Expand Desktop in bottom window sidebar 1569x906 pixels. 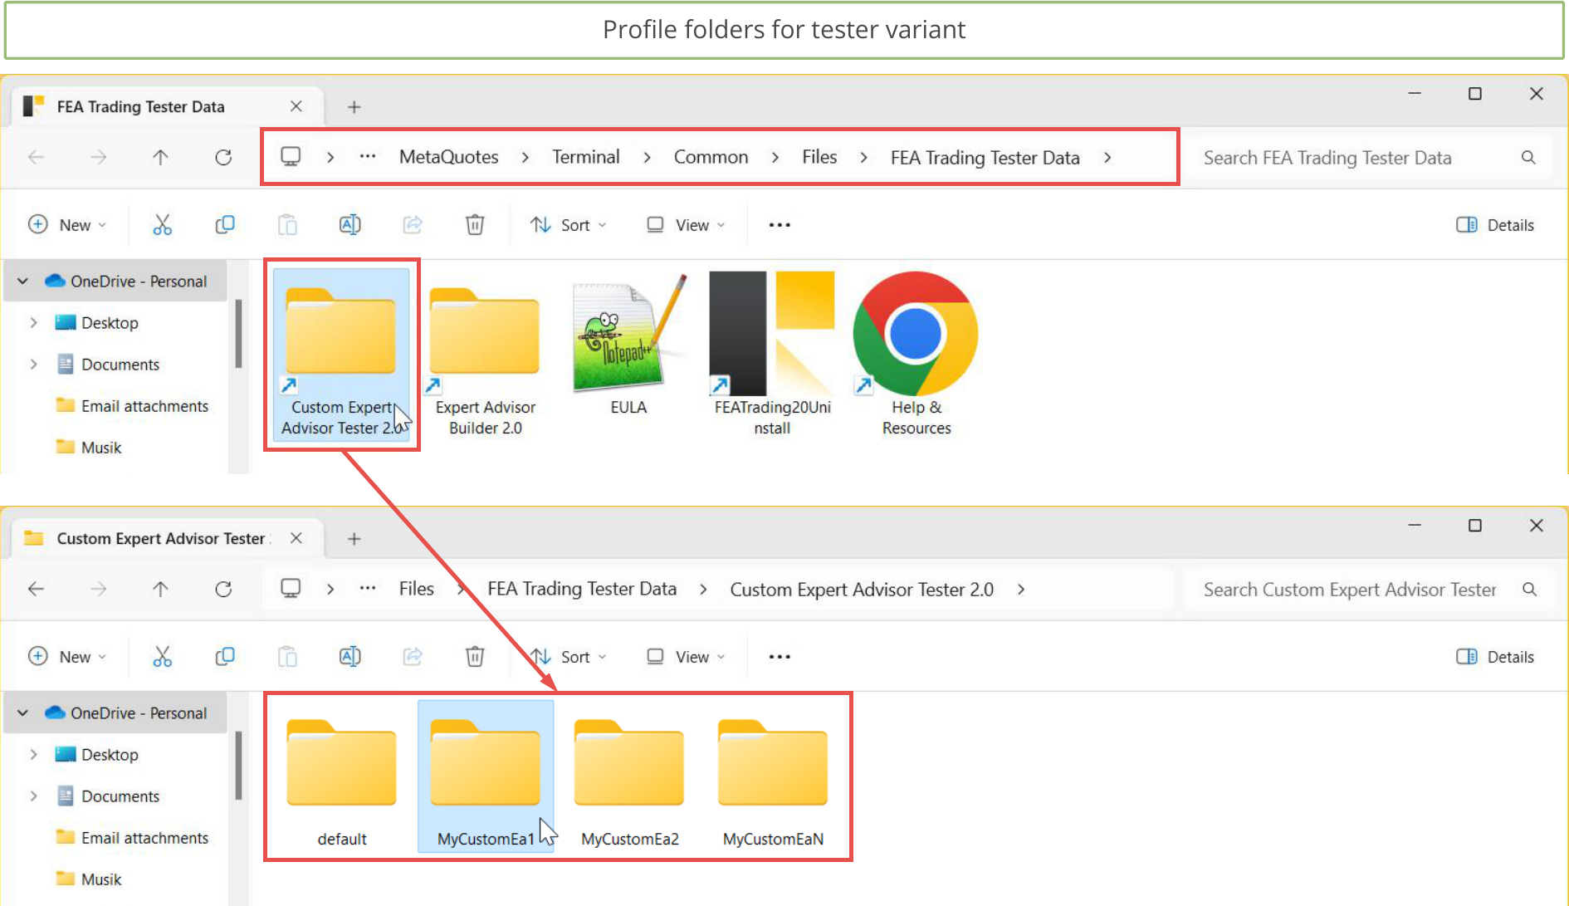(33, 754)
